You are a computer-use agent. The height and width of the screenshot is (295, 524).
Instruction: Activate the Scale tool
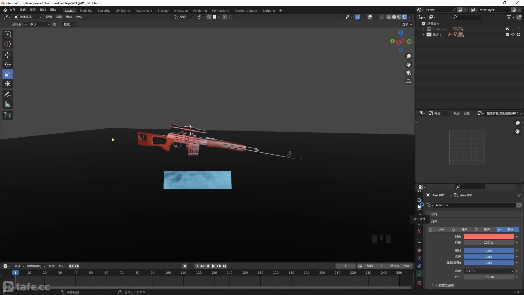pos(8,74)
